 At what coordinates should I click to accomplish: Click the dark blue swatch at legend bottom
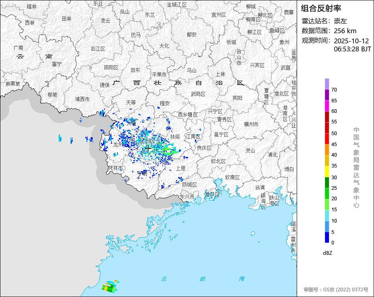tap(327, 237)
